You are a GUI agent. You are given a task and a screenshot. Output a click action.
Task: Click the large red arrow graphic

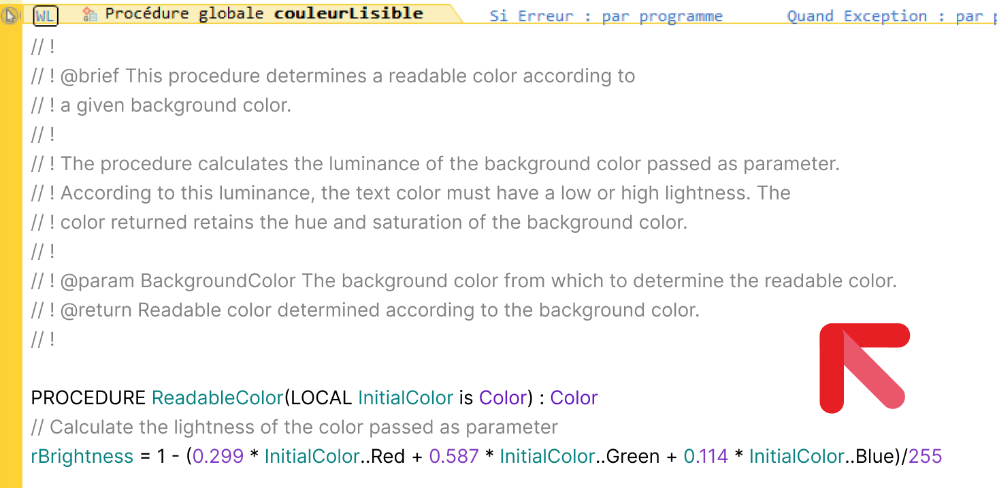click(x=864, y=368)
